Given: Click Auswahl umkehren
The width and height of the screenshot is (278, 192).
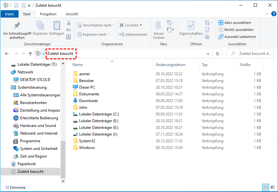Looking at the screenshot, I should click(237, 37).
